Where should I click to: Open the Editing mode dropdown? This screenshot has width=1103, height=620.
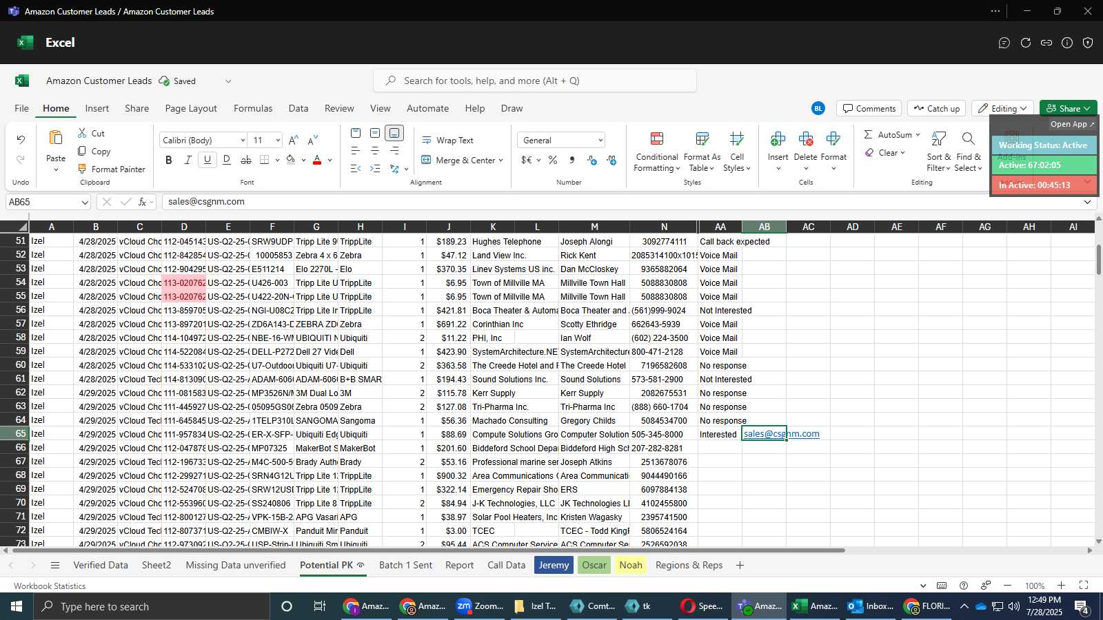click(1002, 108)
